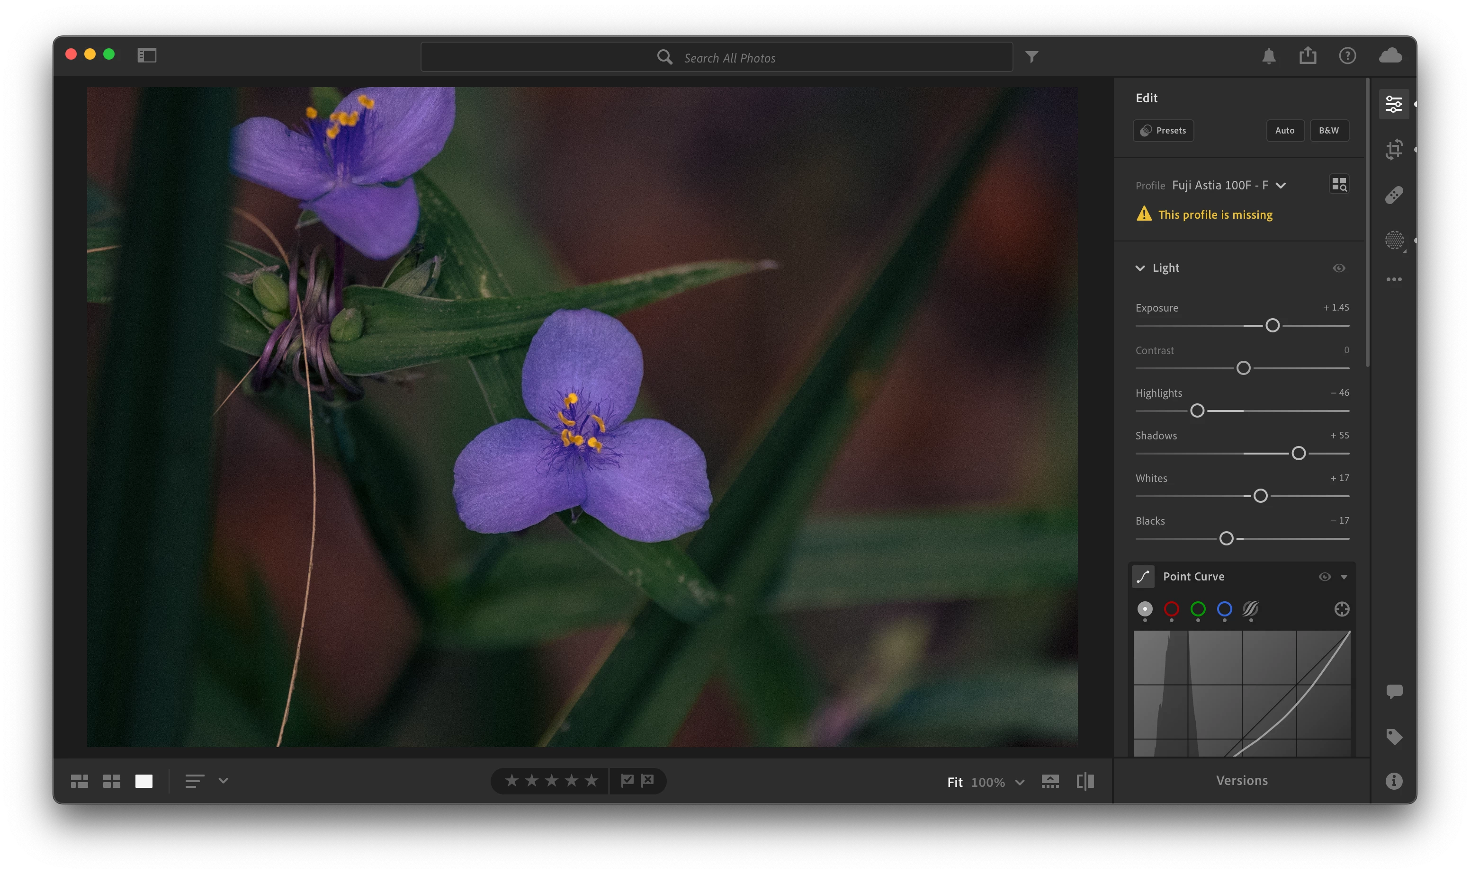Toggle Light panel visibility eye
This screenshot has width=1470, height=874.
coord(1339,268)
